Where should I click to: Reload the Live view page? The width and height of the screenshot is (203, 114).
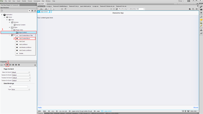tap(117, 9)
